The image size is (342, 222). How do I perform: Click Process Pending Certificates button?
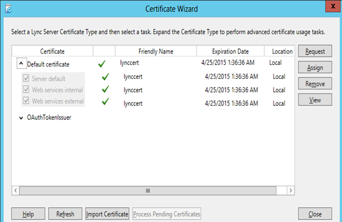(167, 214)
